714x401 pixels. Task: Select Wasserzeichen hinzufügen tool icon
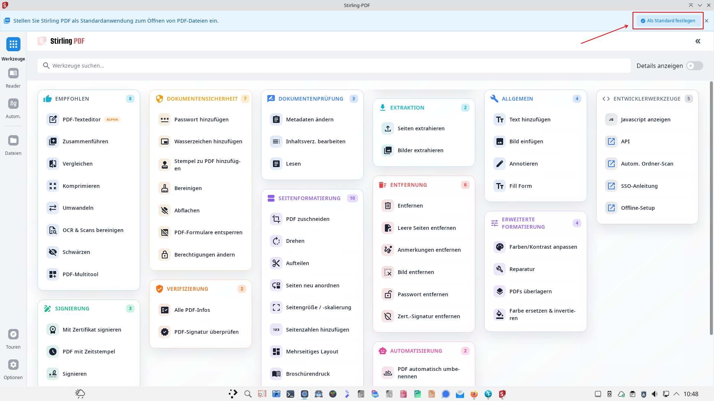point(164,141)
